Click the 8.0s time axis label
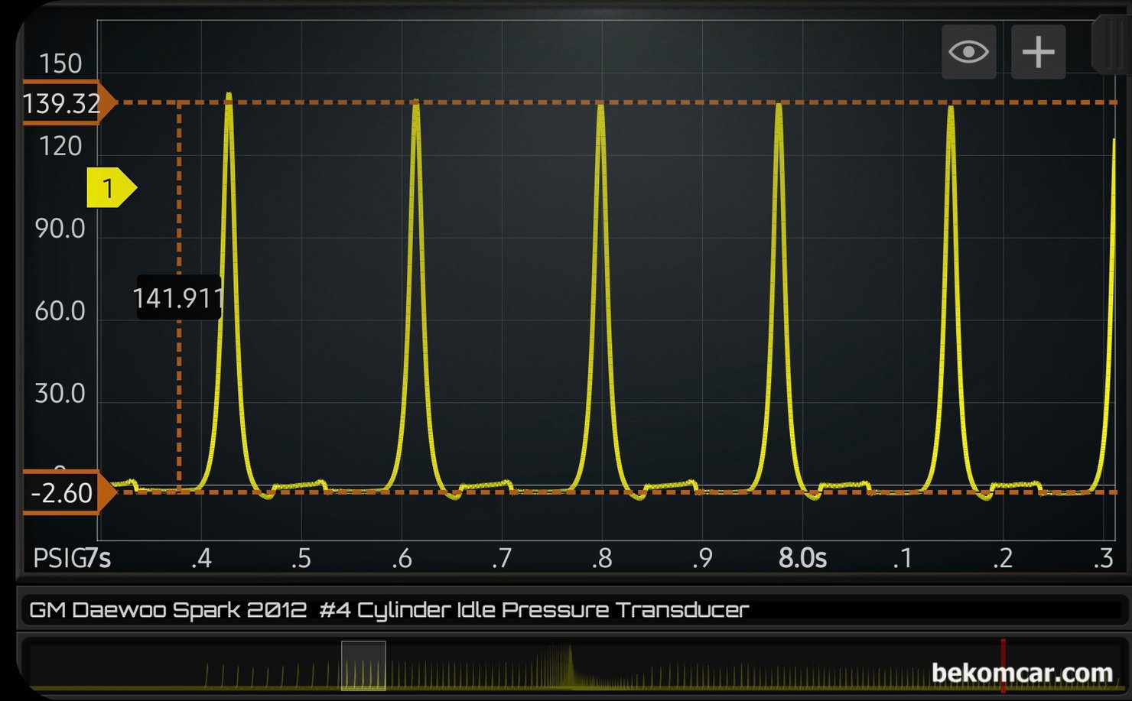The width and height of the screenshot is (1132, 701). pyautogui.click(x=802, y=559)
